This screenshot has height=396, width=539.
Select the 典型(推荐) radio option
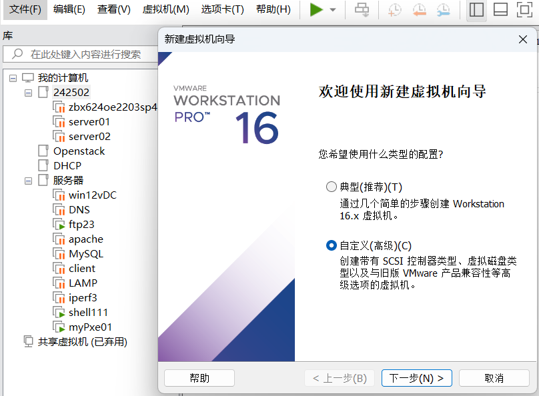click(332, 187)
